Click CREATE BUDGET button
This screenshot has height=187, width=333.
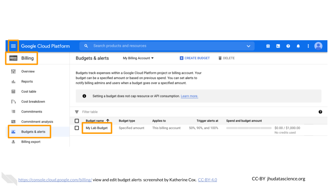195,58
